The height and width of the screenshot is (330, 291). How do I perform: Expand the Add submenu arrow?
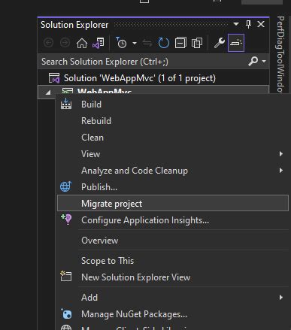(x=281, y=297)
